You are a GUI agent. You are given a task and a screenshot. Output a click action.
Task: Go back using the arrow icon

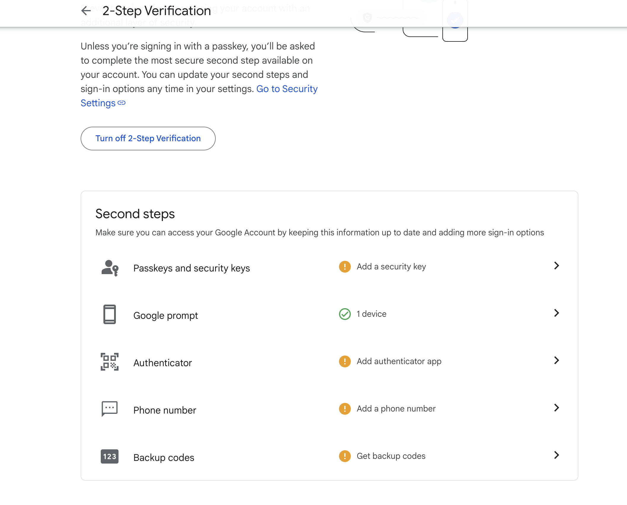point(86,11)
